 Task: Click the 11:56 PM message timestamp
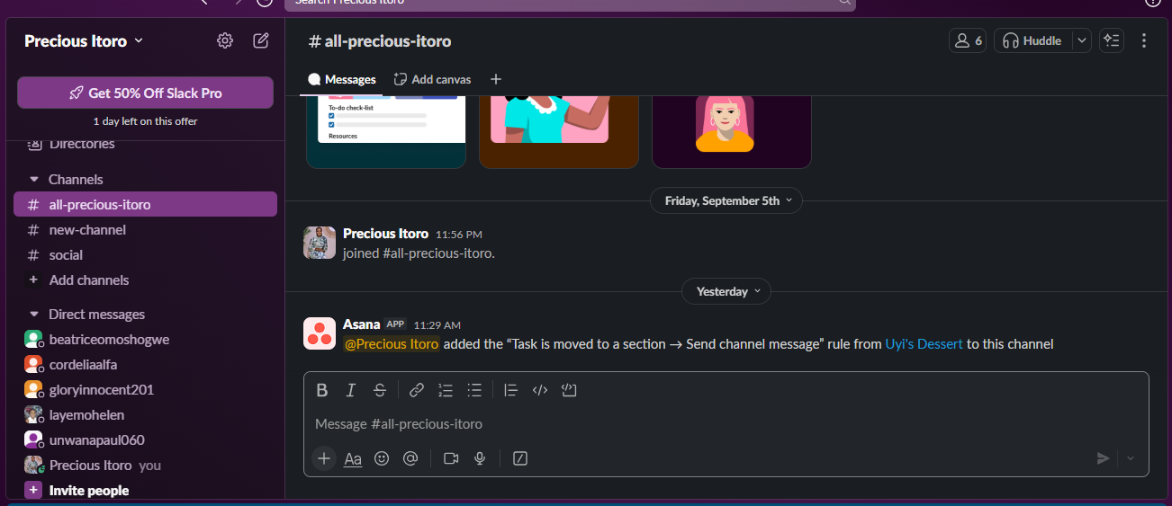(x=459, y=235)
